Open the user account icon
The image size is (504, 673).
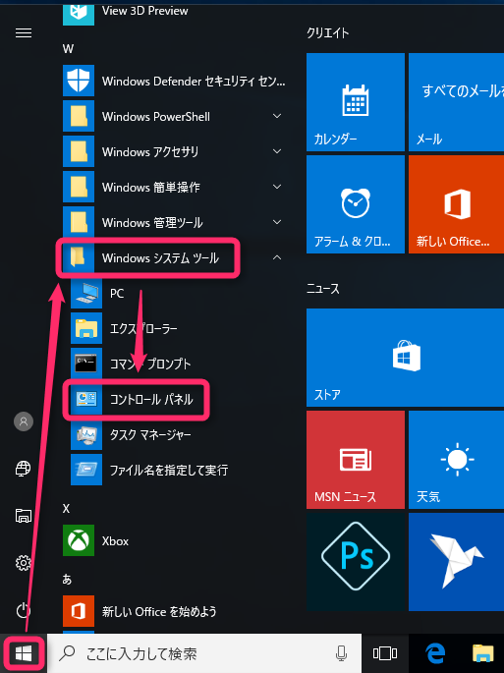pos(24,421)
